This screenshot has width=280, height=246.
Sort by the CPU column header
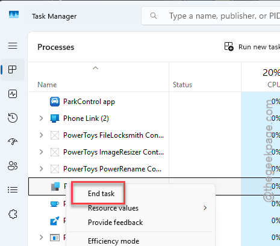[x=273, y=85]
